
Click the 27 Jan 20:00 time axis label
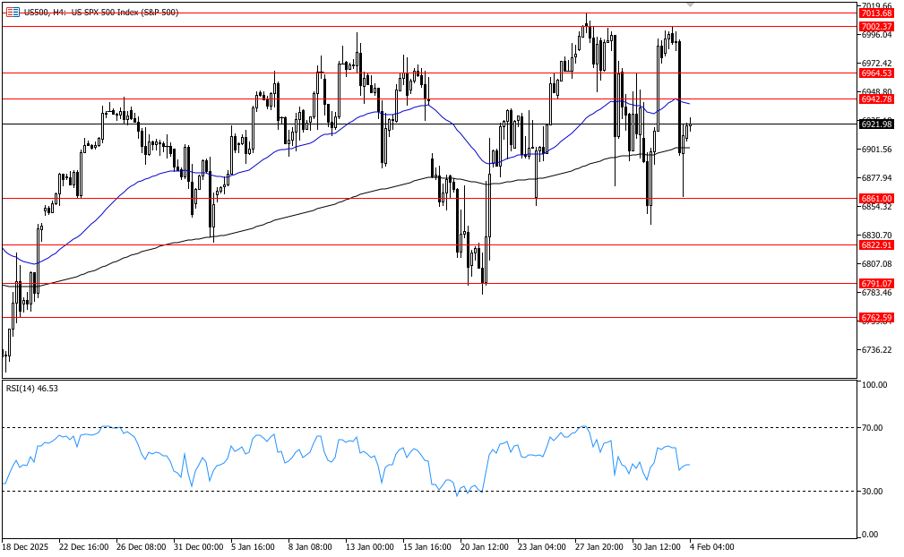598,545
